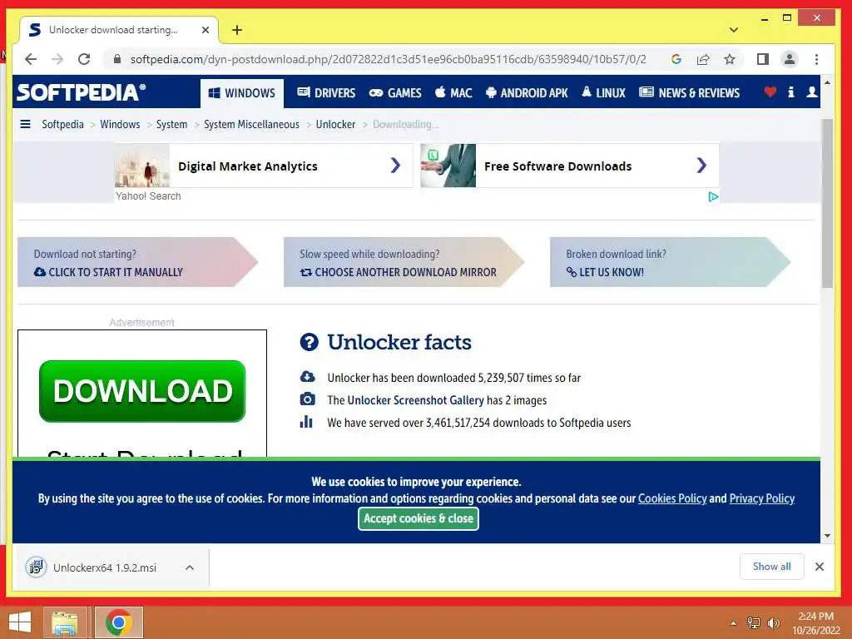Click Accept cookies & close
This screenshot has height=639, width=852.
[419, 518]
